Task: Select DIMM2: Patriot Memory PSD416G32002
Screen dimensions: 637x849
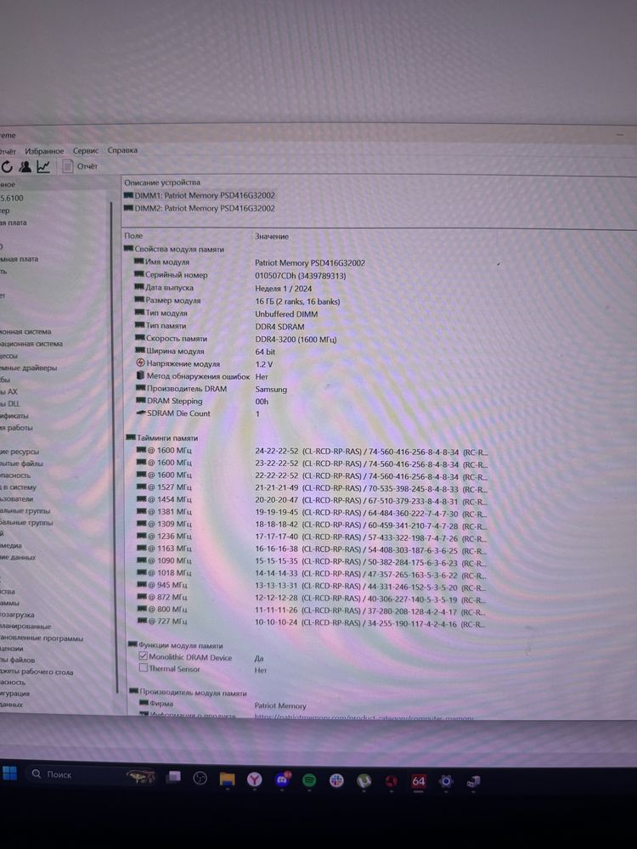Action: tap(200, 209)
